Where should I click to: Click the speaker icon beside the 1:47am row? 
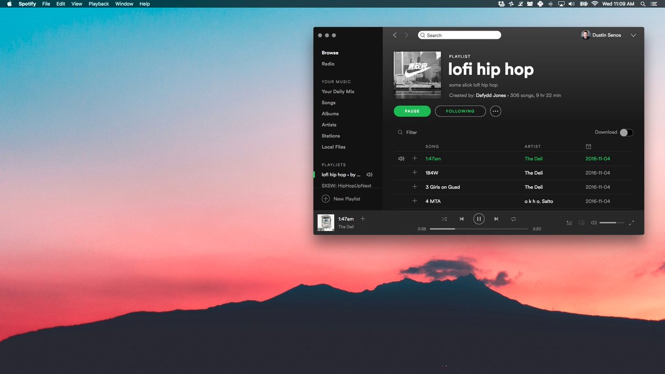point(401,158)
